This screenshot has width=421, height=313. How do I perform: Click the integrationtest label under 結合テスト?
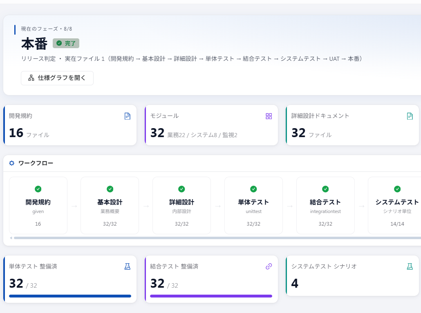(325, 211)
